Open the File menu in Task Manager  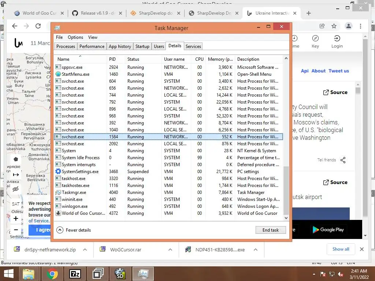59,37
